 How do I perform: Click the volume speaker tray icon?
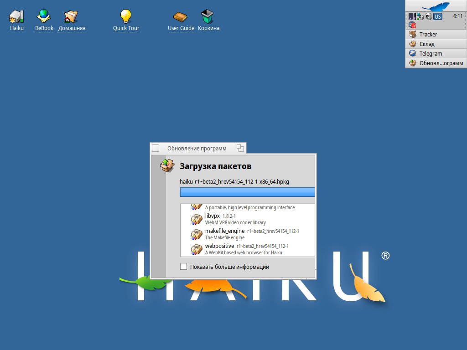pyautogui.click(x=429, y=16)
